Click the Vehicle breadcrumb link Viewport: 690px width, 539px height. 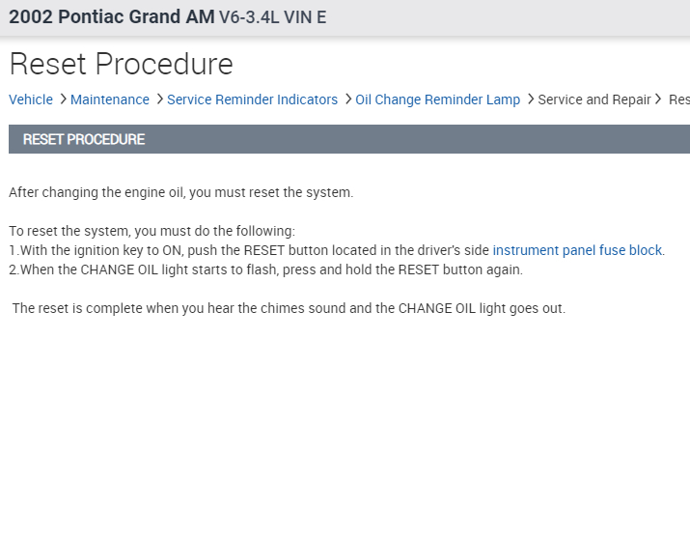coord(31,99)
